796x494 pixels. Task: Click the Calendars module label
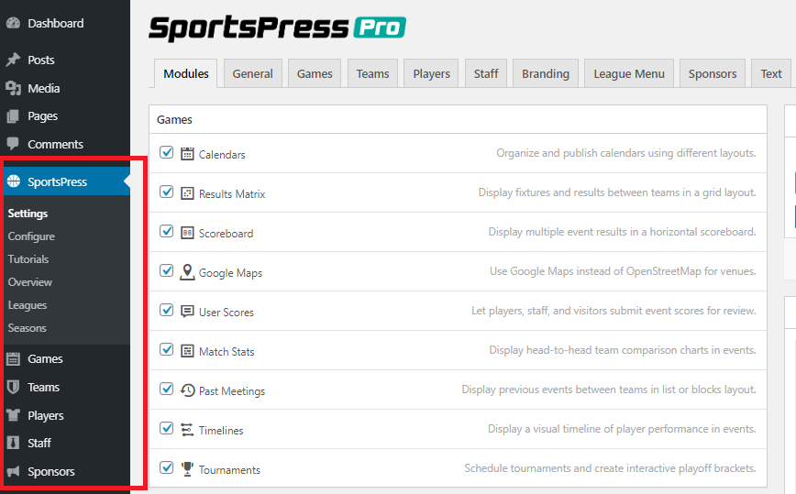[222, 155]
